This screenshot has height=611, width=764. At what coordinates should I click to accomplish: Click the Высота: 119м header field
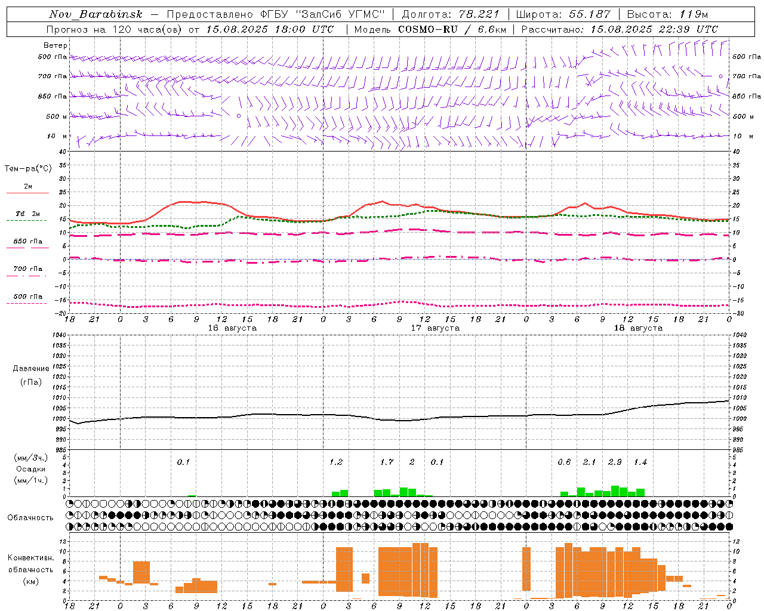(x=667, y=14)
